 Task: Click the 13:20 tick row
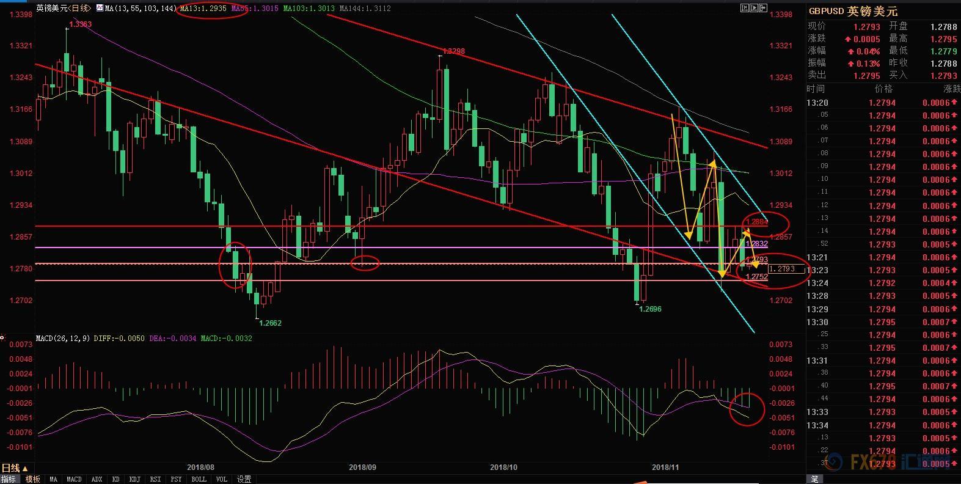coord(883,103)
